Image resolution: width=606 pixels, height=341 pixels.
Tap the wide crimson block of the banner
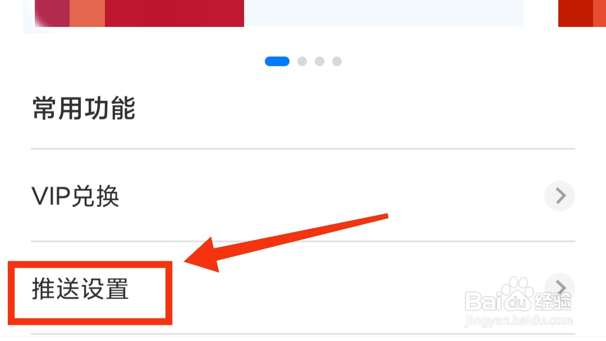pyautogui.click(x=175, y=13)
